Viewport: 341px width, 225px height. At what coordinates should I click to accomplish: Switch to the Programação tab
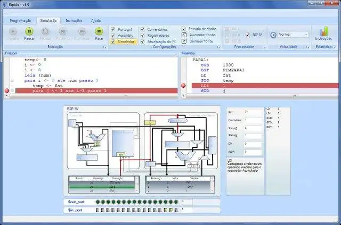click(x=20, y=21)
